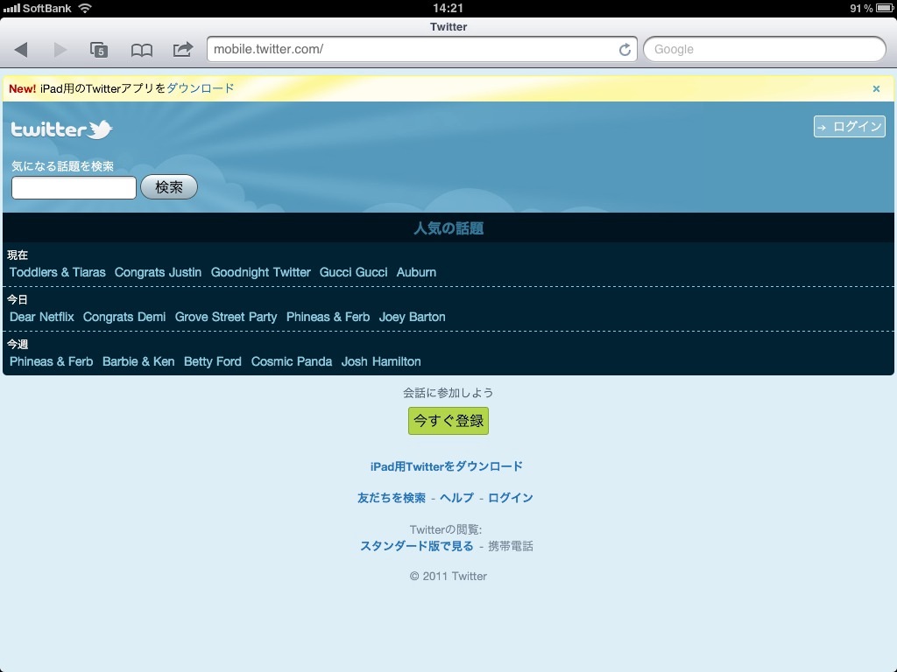Screen dimensions: 897x672
Task: Open the スタンダード版で見る link
Action: tap(416, 546)
